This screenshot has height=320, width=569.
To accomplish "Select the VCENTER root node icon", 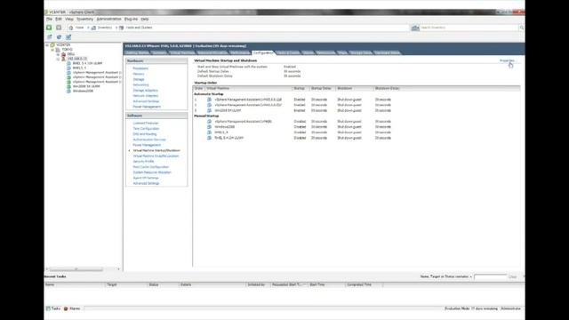I will (x=52, y=45).
